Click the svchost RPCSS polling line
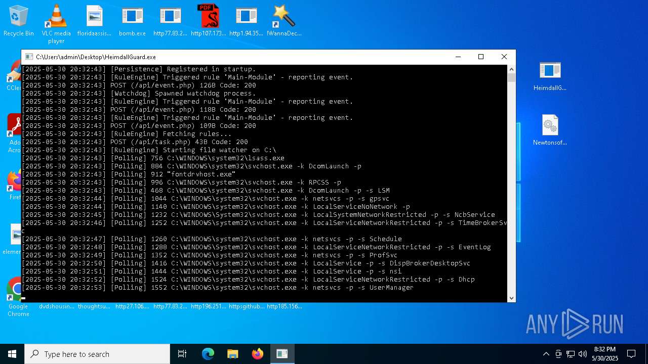Image resolution: width=648 pixels, height=364 pixels. pos(181,183)
